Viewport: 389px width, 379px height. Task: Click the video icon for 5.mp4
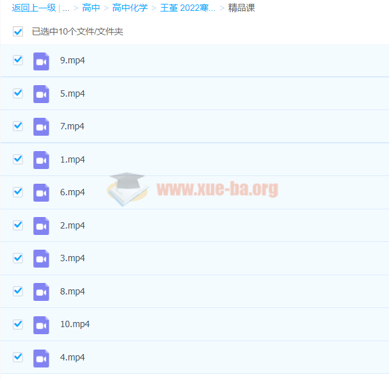pyautogui.click(x=41, y=94)
